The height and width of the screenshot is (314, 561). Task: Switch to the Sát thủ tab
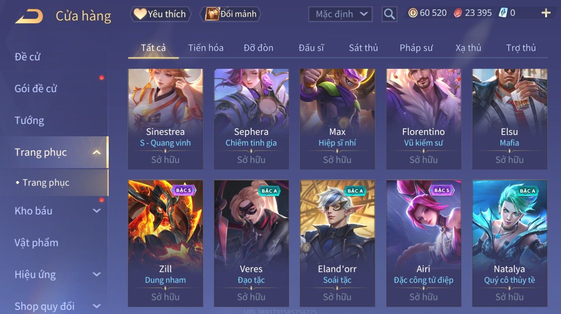tap(363, 48)
